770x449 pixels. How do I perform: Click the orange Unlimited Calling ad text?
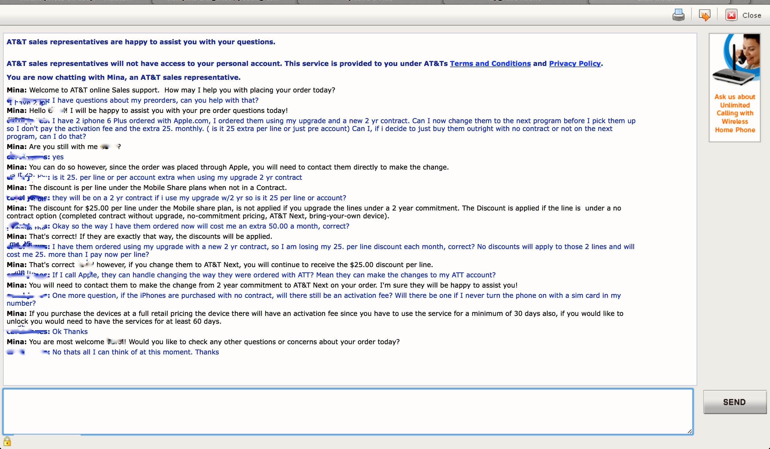[735, 113]
